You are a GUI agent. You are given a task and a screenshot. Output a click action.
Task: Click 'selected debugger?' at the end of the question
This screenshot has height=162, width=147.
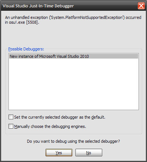tap(102, 141)
